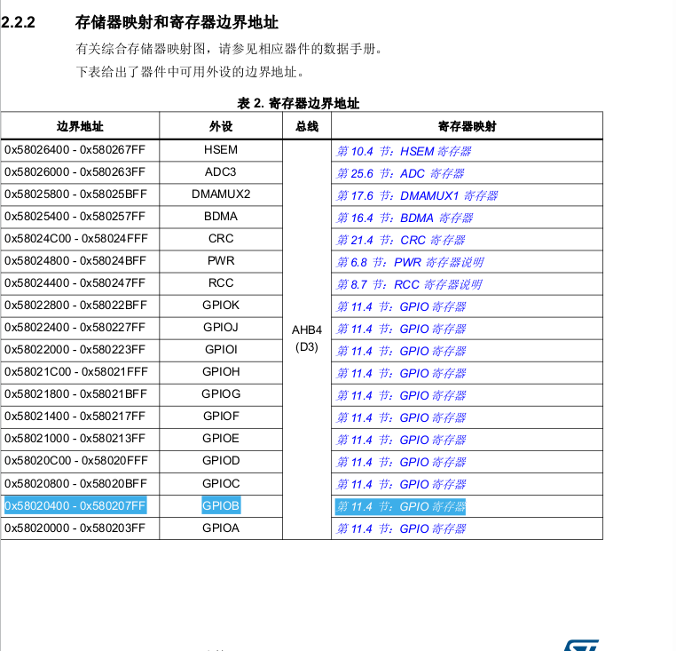Image resolution: width=676 pixels, height=651 pixels.
Task: Click the BDMA peripheral cell
Action: (x=221, y=217)
